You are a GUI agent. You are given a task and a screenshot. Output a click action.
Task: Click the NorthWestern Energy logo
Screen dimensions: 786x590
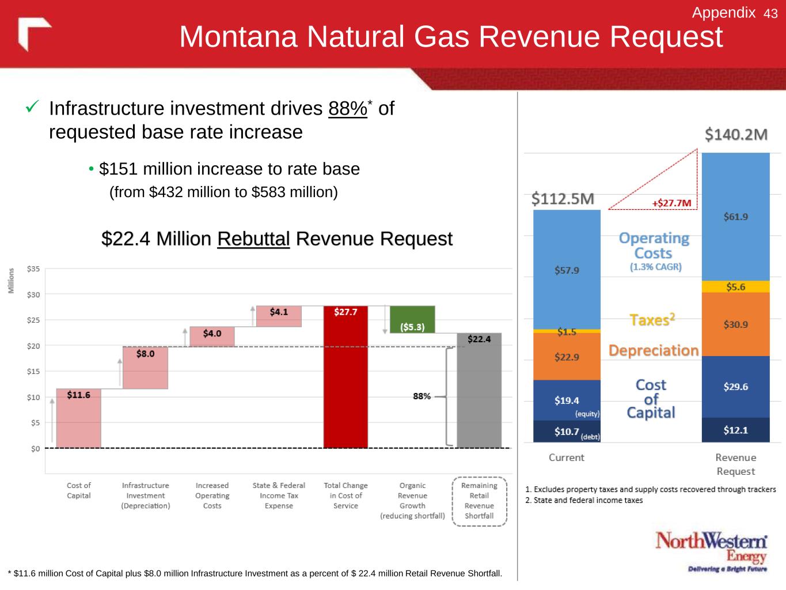click(x=712, y=551)
